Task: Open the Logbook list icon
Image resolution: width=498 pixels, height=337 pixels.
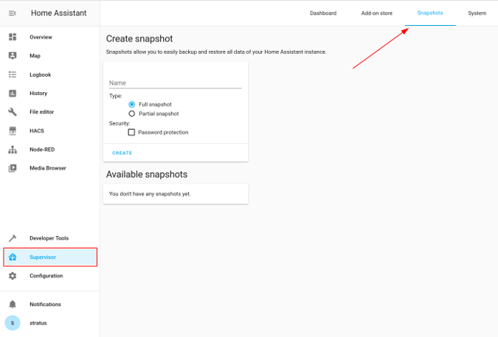Action: point(13,74)
